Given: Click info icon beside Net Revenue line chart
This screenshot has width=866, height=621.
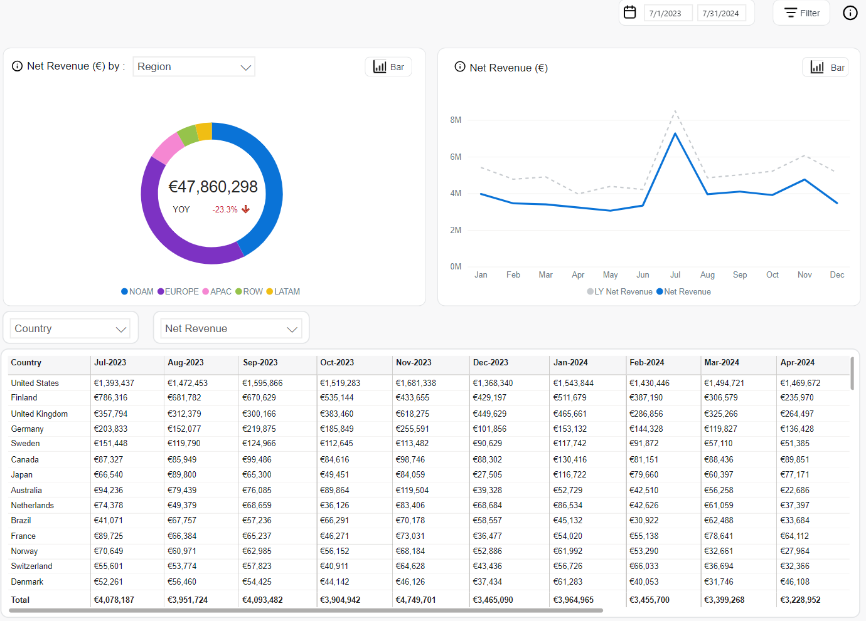Looking at the screenshot, I should [460, 66].
